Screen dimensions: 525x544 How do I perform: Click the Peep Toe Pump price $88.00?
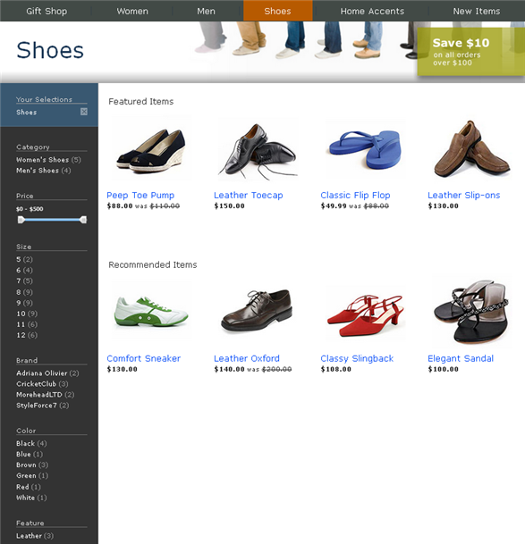(x=120, y=206)
